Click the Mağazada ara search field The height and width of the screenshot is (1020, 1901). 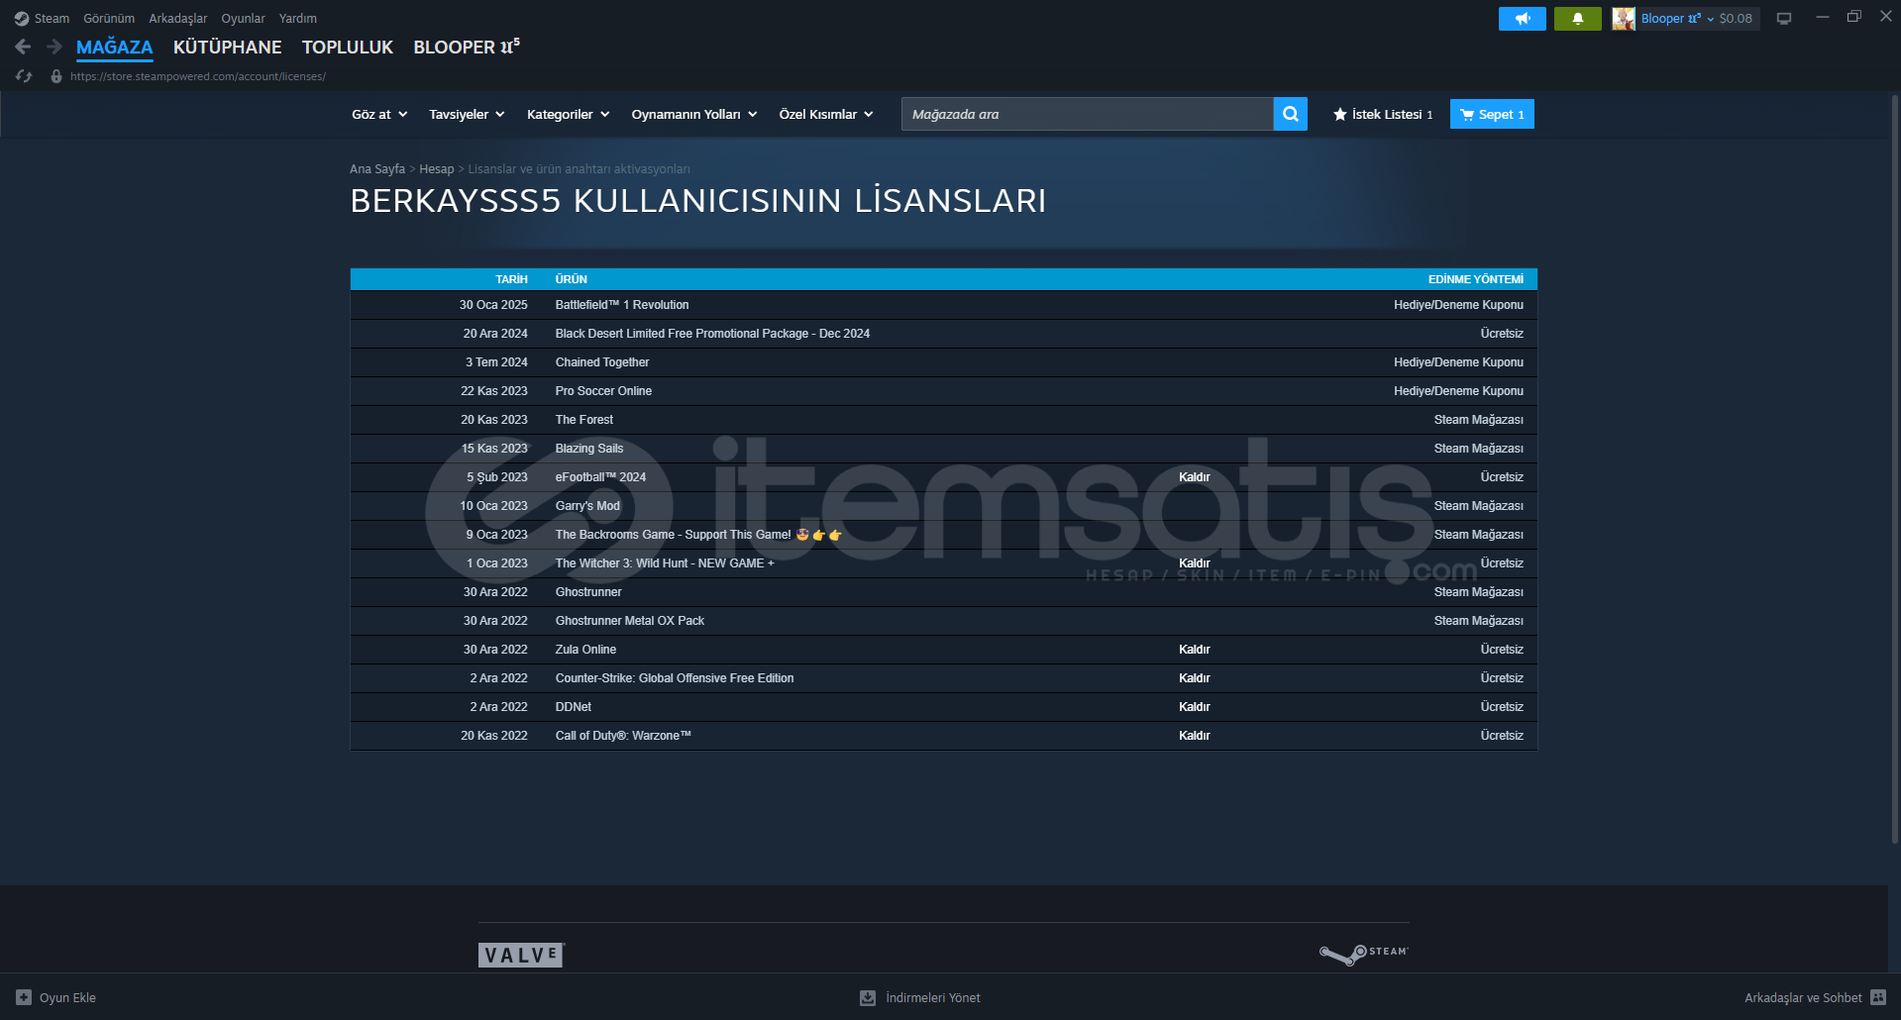1087,114
